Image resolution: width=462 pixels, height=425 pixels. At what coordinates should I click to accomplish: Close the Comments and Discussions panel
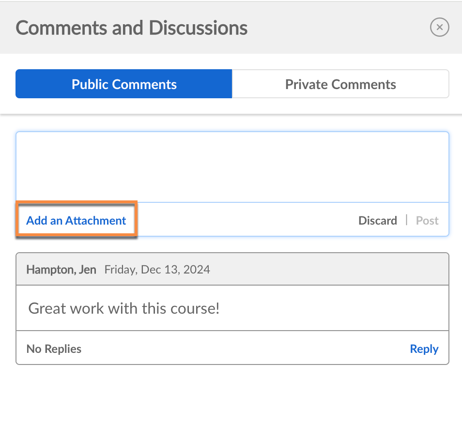[439, 28]
